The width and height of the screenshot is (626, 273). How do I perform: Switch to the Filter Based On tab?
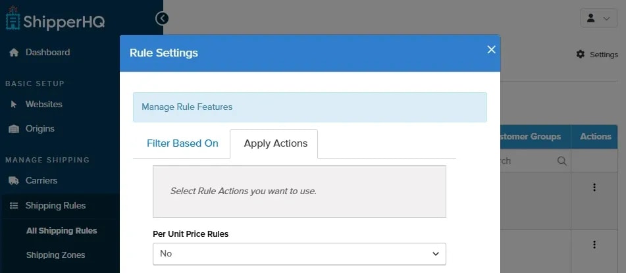coord(182,143)
